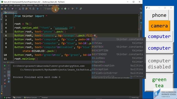
Task: Click the autocomplete popup scrollbar
Action: (145, 51)
